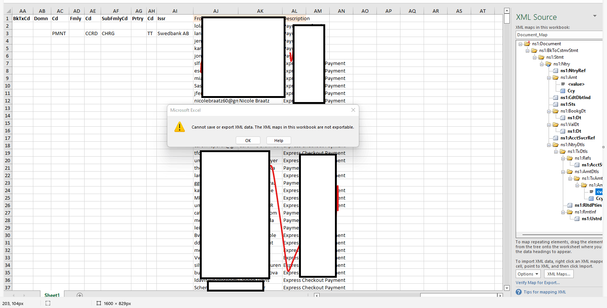Click the selection rectangle icon in status bar
Viewport: 607px width, 308px height.
pos(48,304)
